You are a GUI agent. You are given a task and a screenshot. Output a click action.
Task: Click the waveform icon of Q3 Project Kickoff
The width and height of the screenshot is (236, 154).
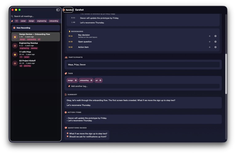click(15, 63)
